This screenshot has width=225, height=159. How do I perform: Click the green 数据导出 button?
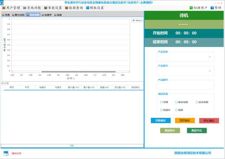pos(197,130)
